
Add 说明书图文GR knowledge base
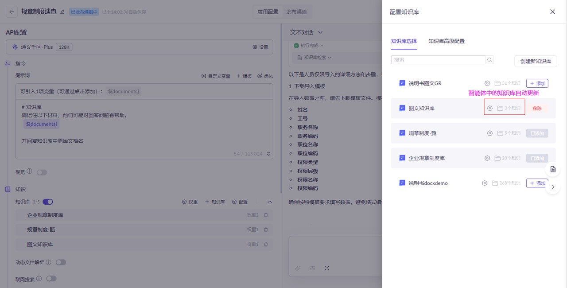(537, 83)
